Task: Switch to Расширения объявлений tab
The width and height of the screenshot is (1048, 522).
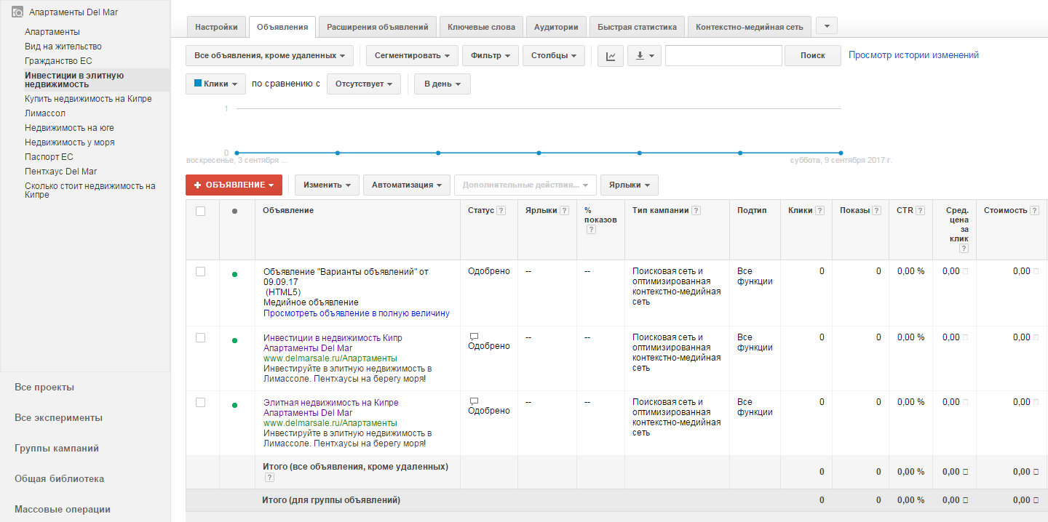Action: [x=378, y=27]
